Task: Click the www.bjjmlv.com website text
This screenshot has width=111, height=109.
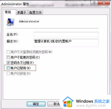Action: [x=91, y=106]
